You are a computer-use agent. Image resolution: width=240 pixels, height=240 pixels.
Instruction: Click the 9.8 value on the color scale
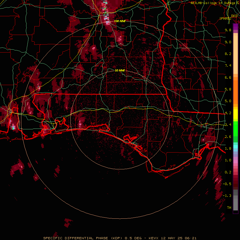point(228,30)
